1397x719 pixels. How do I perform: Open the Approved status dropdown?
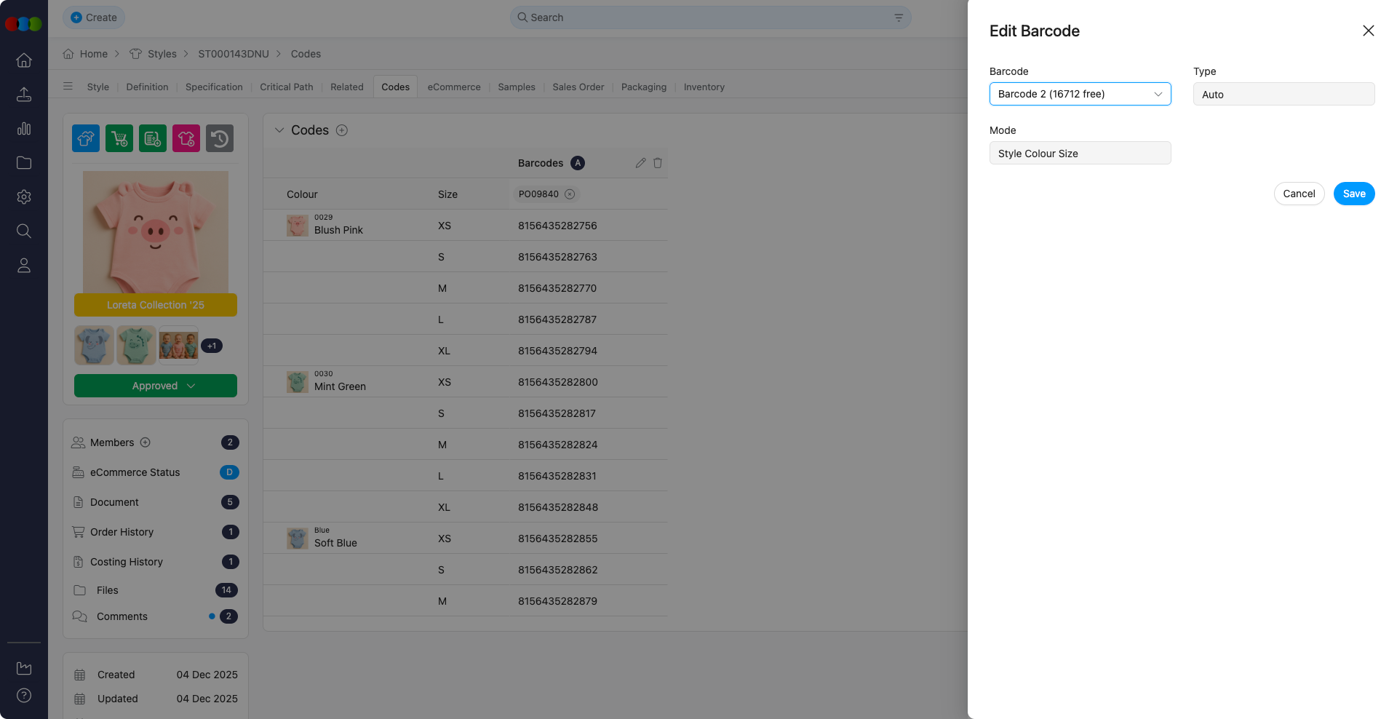click(x=156, y=386)
